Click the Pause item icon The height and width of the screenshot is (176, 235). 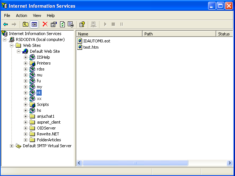click(x=122, y=24)
